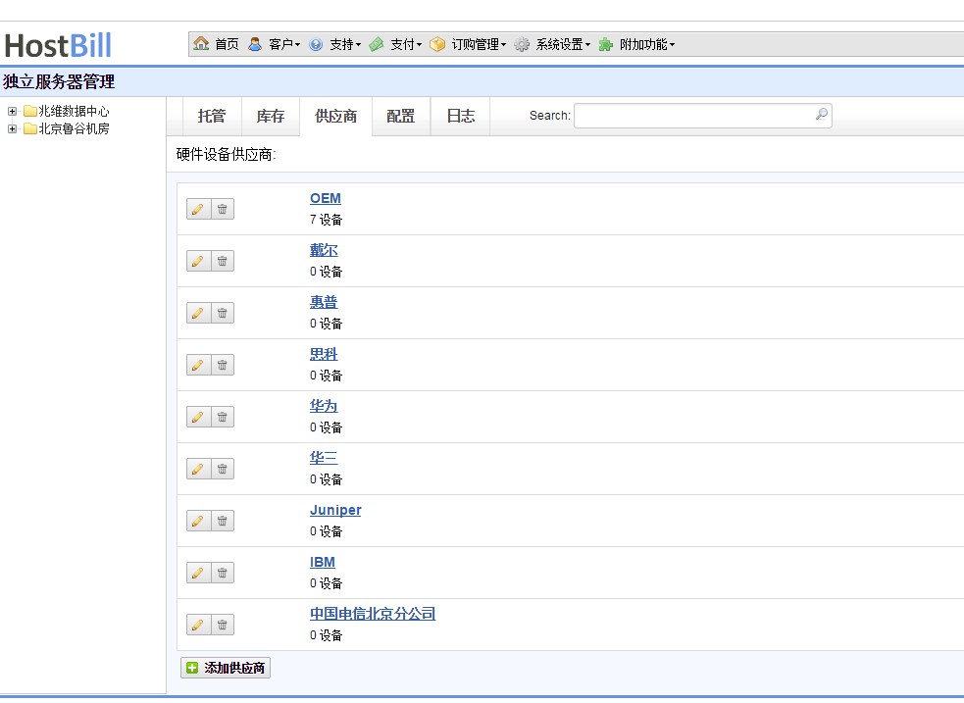
Task: Select the 供应商 tab
Action: point(335,116)
